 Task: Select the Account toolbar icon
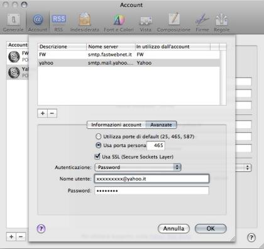click(x=38, y=23)
